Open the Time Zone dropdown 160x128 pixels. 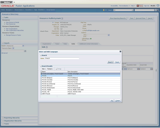point(109,35)
